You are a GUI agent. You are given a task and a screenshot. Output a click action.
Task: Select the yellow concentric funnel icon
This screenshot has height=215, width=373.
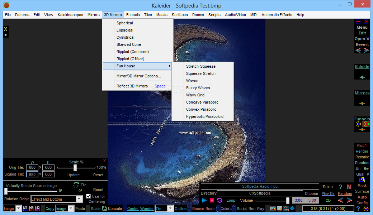(x=358, y=124)
